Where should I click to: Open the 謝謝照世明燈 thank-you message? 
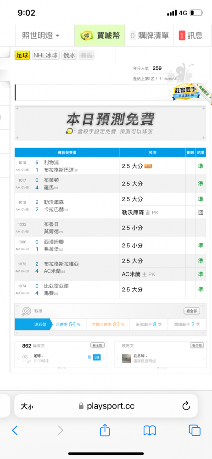click(144, 361)
